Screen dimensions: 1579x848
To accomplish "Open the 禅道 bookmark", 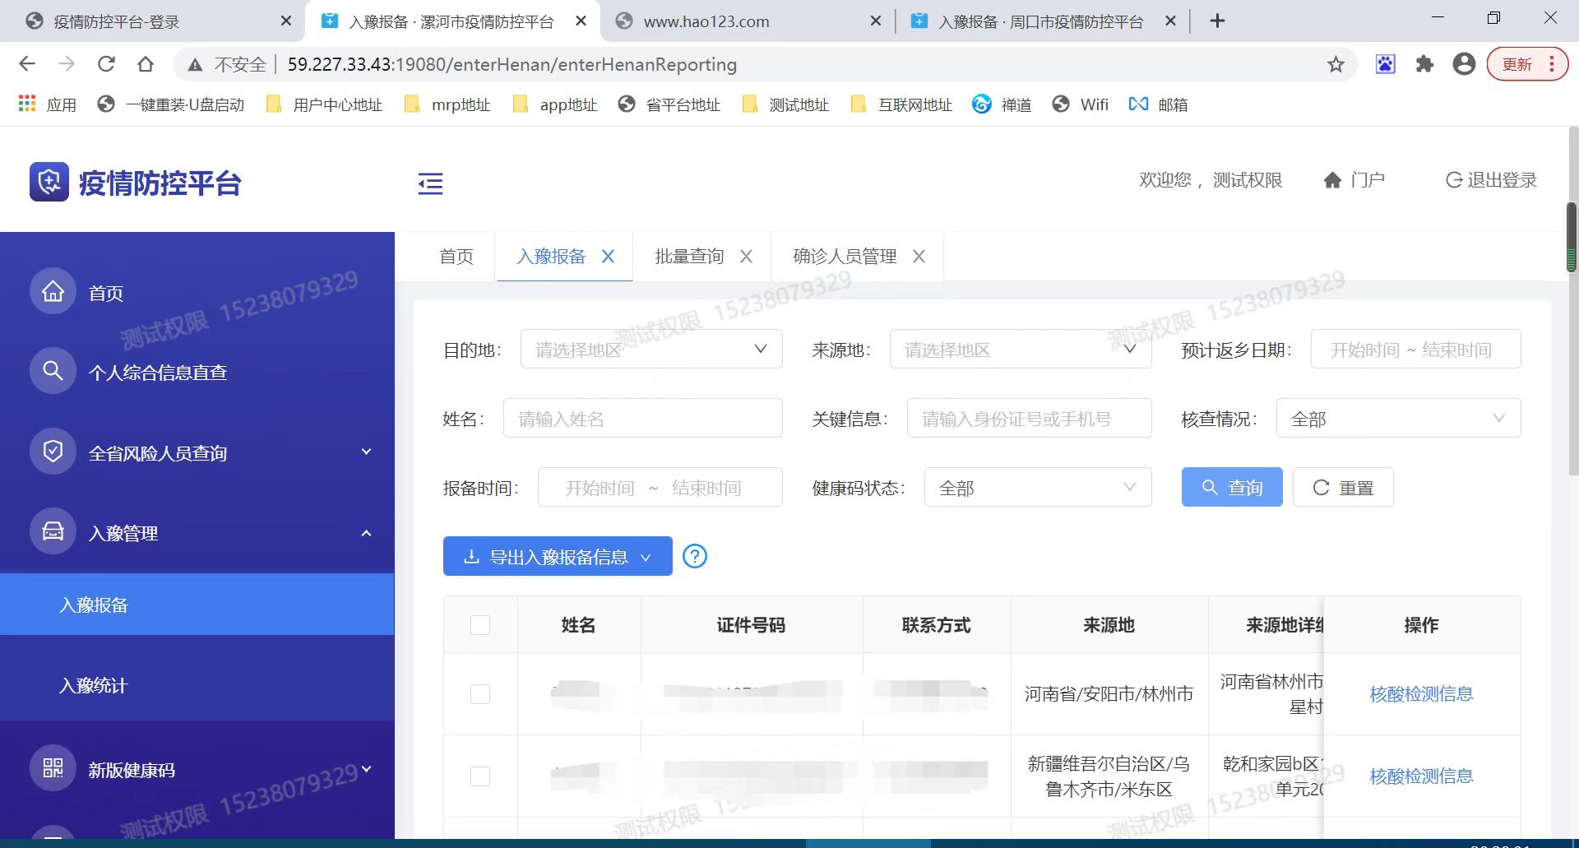I will [x=1002, y=104].
